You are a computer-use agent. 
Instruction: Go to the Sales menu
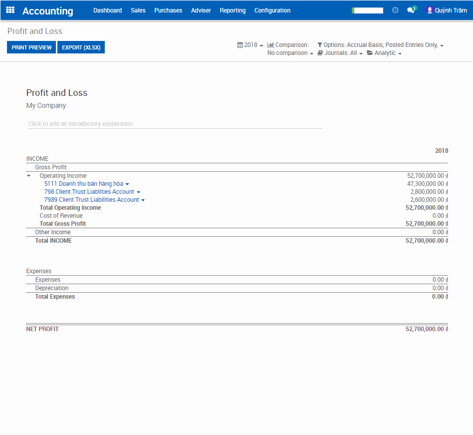138,10
